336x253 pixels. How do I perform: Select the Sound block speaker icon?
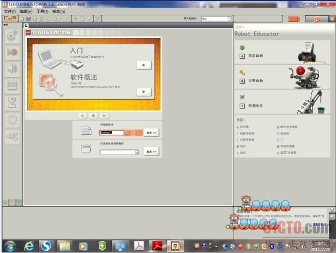coord(12,69)
